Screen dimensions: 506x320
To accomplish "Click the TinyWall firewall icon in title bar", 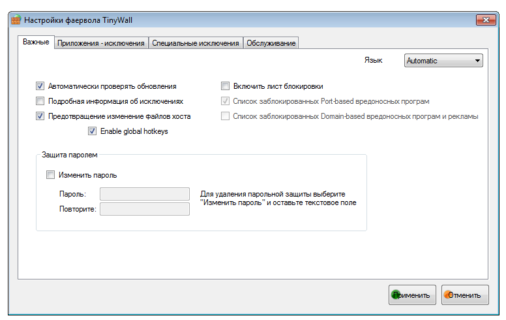I will click(16, 20).
